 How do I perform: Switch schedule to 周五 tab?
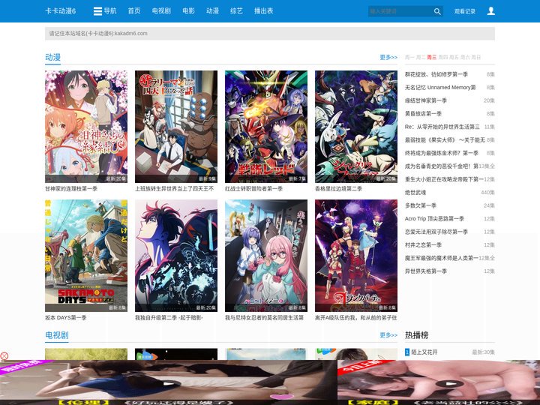[454, 57]
